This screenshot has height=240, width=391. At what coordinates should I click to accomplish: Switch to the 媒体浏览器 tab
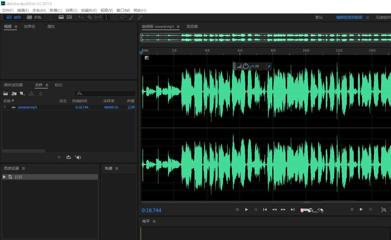pyautogui.click(x=13, y=85)
